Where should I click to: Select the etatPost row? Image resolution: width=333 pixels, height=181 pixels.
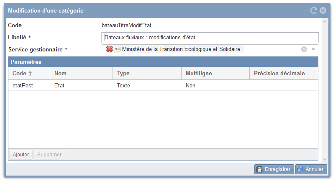point(23,85)
